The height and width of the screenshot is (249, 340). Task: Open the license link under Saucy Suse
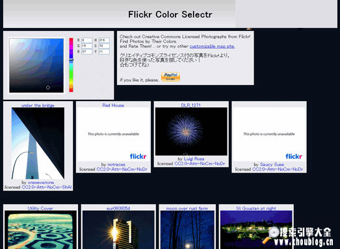click(x=278, y=169)
